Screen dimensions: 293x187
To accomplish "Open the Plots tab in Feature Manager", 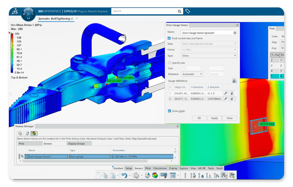I will point(30,144).
